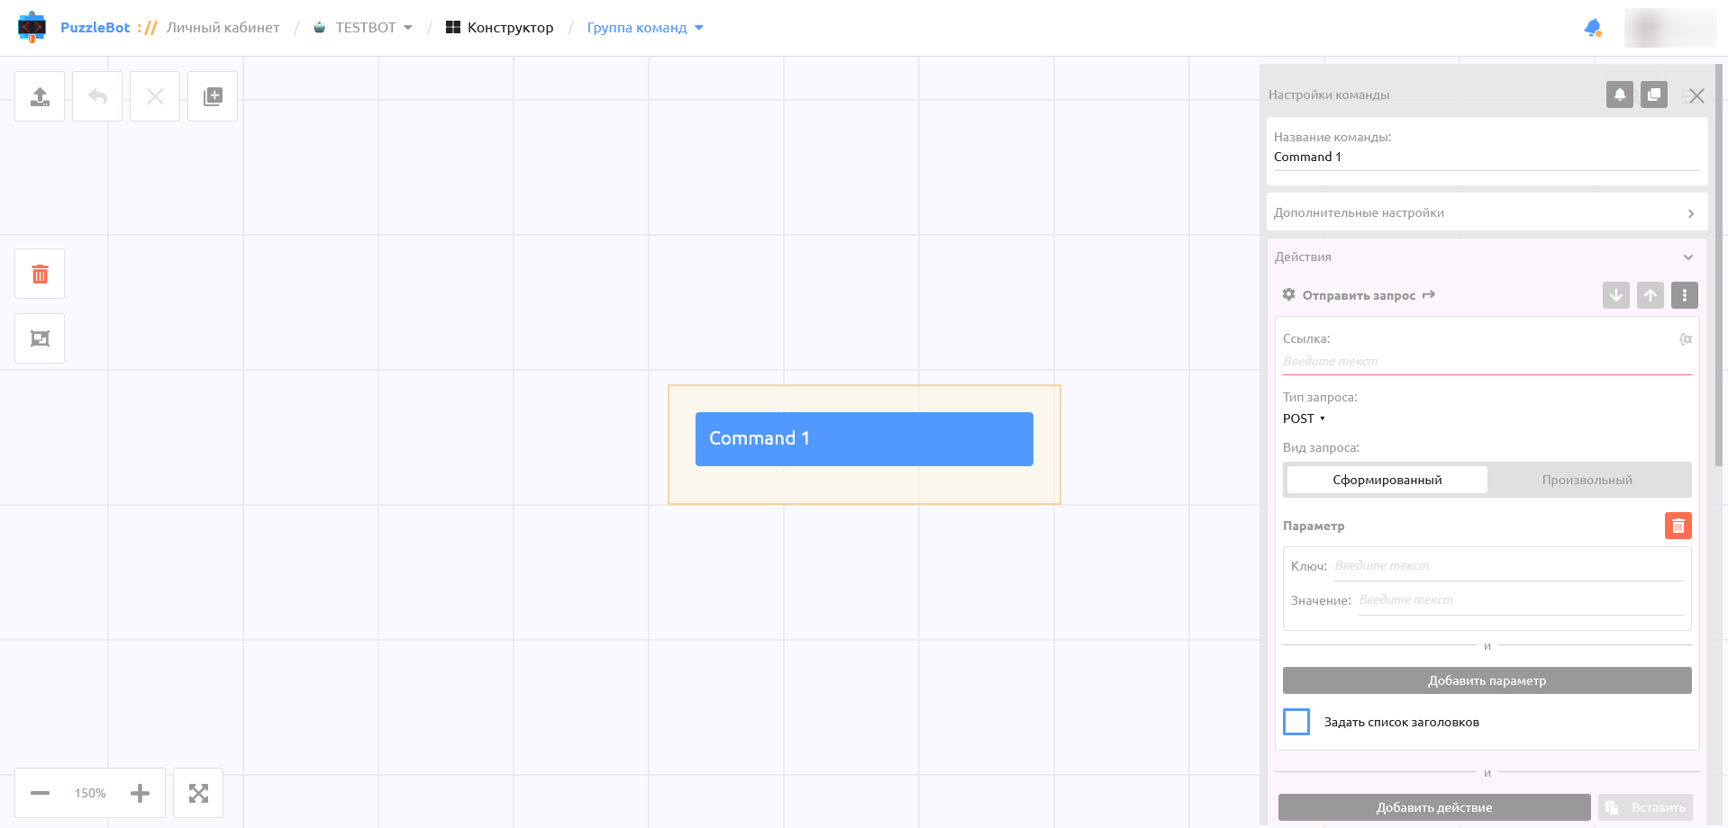The height and width of the screenshot is (828, 1728).
Task: Click the PuzzleBot brand link
Action: pyautogui.click(x=95, y=28)
